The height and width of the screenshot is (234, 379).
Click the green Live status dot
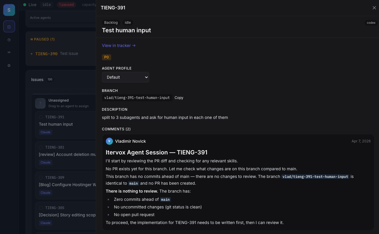click(x=25, y=4)
